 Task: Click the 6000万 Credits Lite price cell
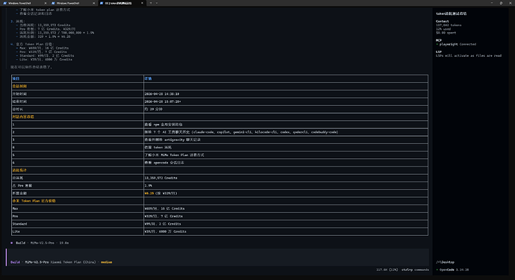point(286,231)
